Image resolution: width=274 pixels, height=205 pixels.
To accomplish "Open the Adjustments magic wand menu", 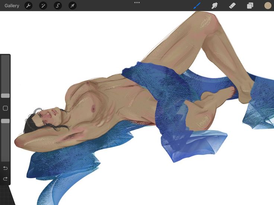I will click(x=43, y=6).
